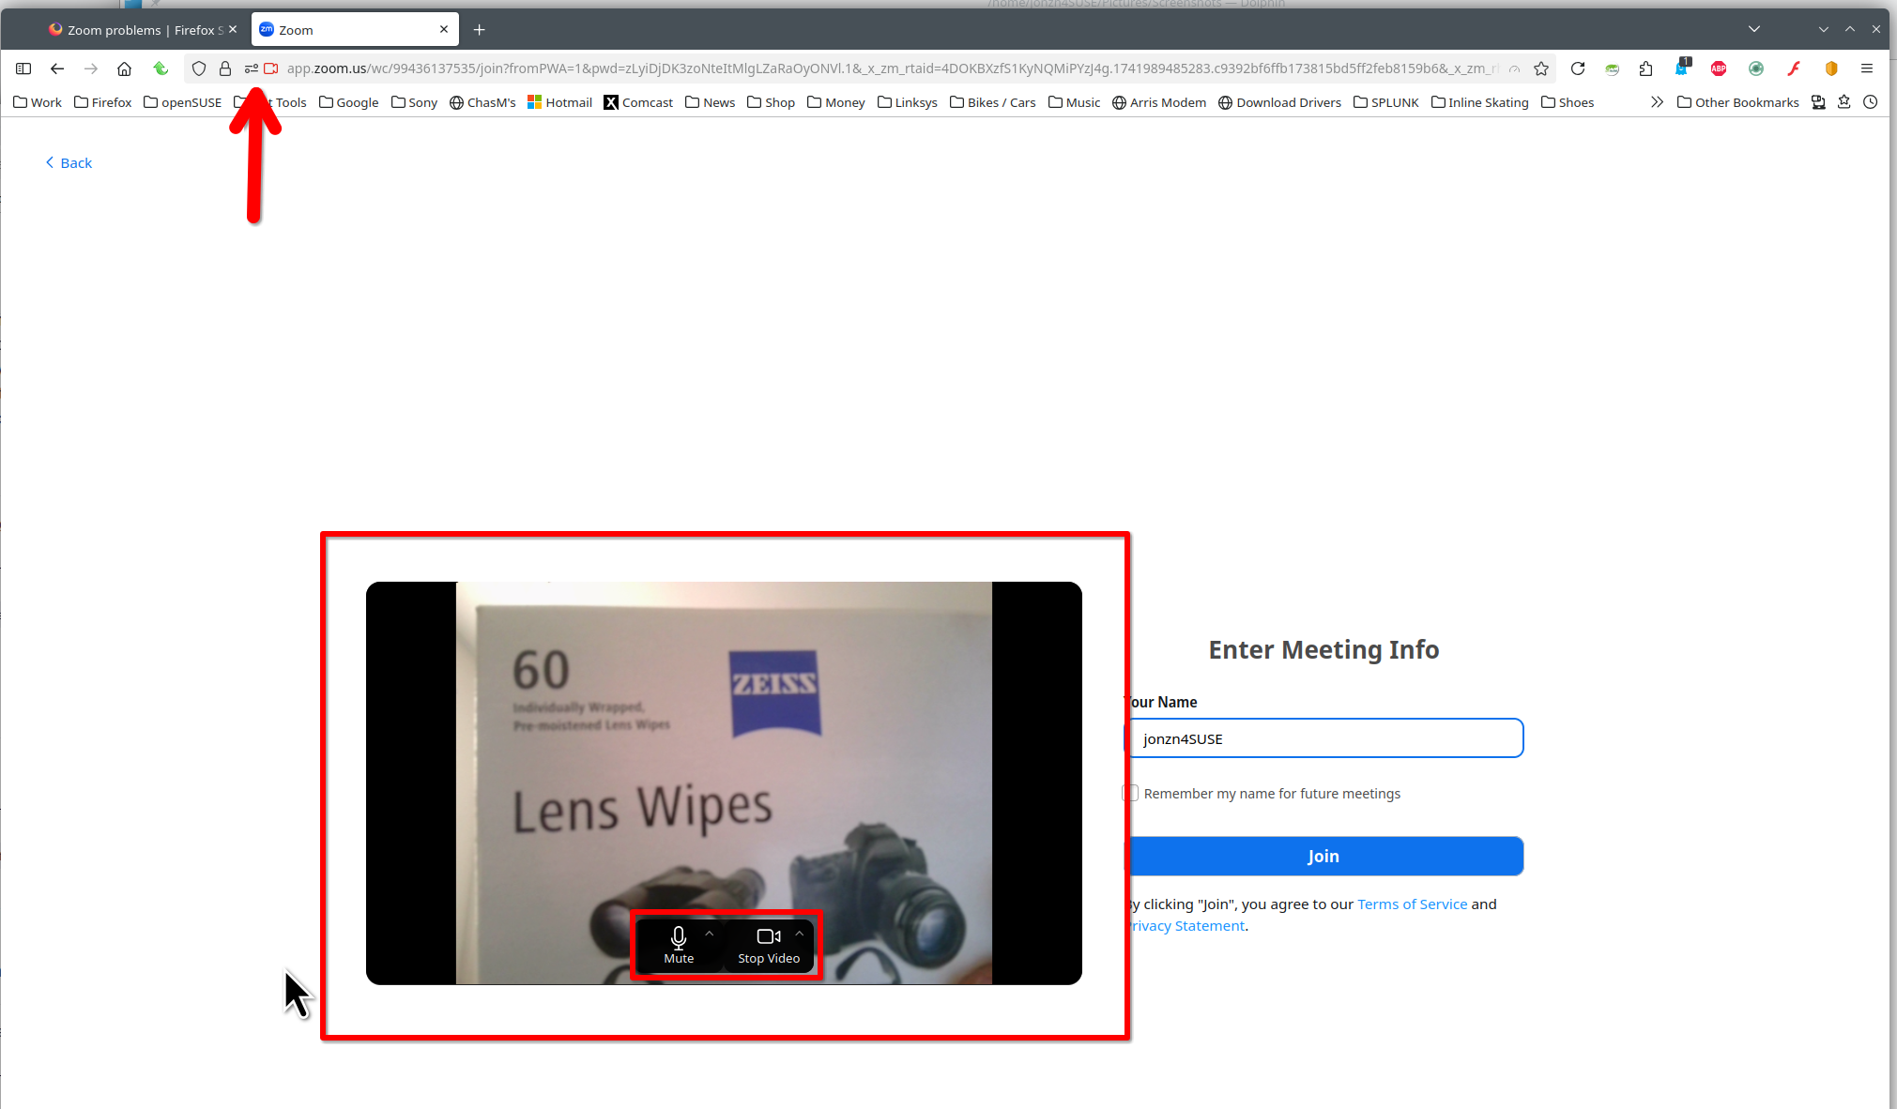Open the Terms of Service link
This screenshot has height=1109, width=1897.
pyautogui.click(x=1413, y=904)
